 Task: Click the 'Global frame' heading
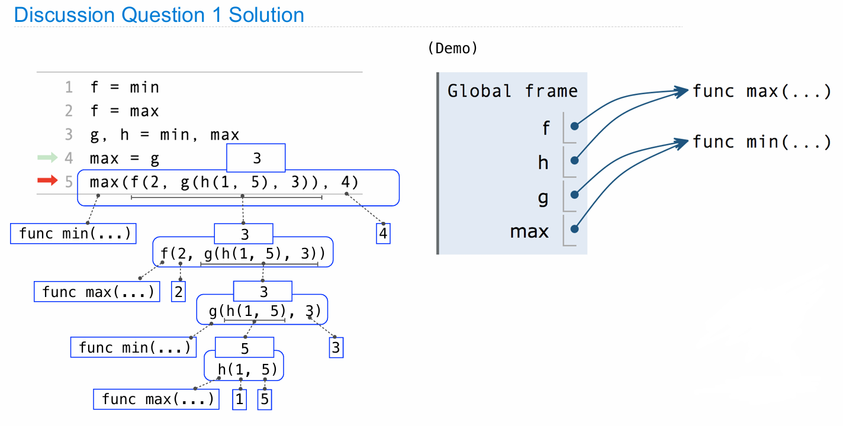point(513,91)
